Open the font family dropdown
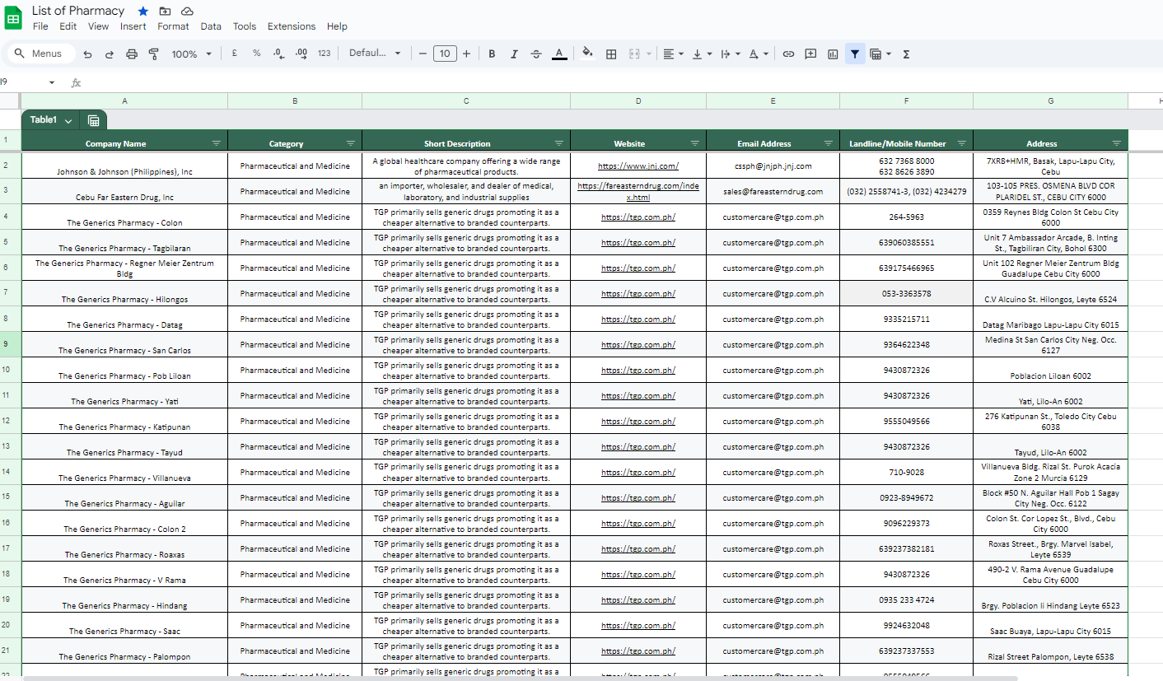 coord(375,54)
